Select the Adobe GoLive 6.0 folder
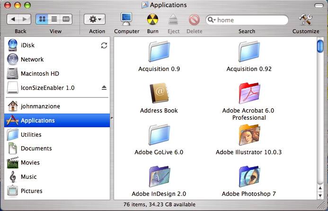The width and height of the screenshot is (328, 211). click(x=159, y=135)
